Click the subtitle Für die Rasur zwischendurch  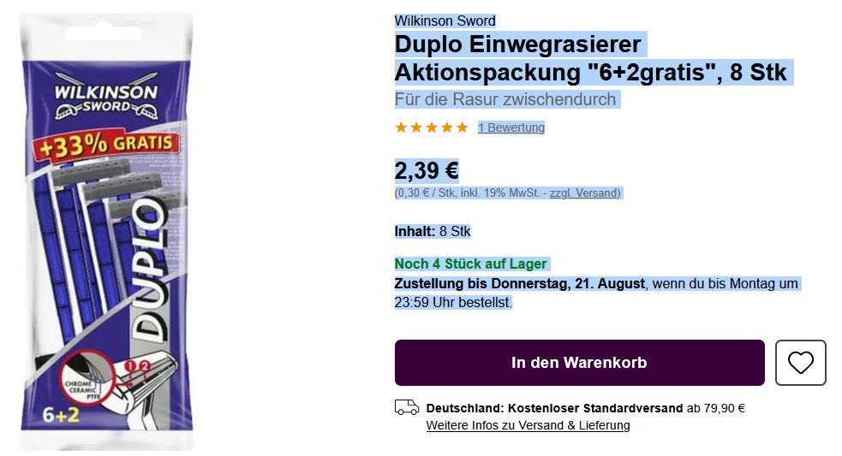(x=505, y=99)
